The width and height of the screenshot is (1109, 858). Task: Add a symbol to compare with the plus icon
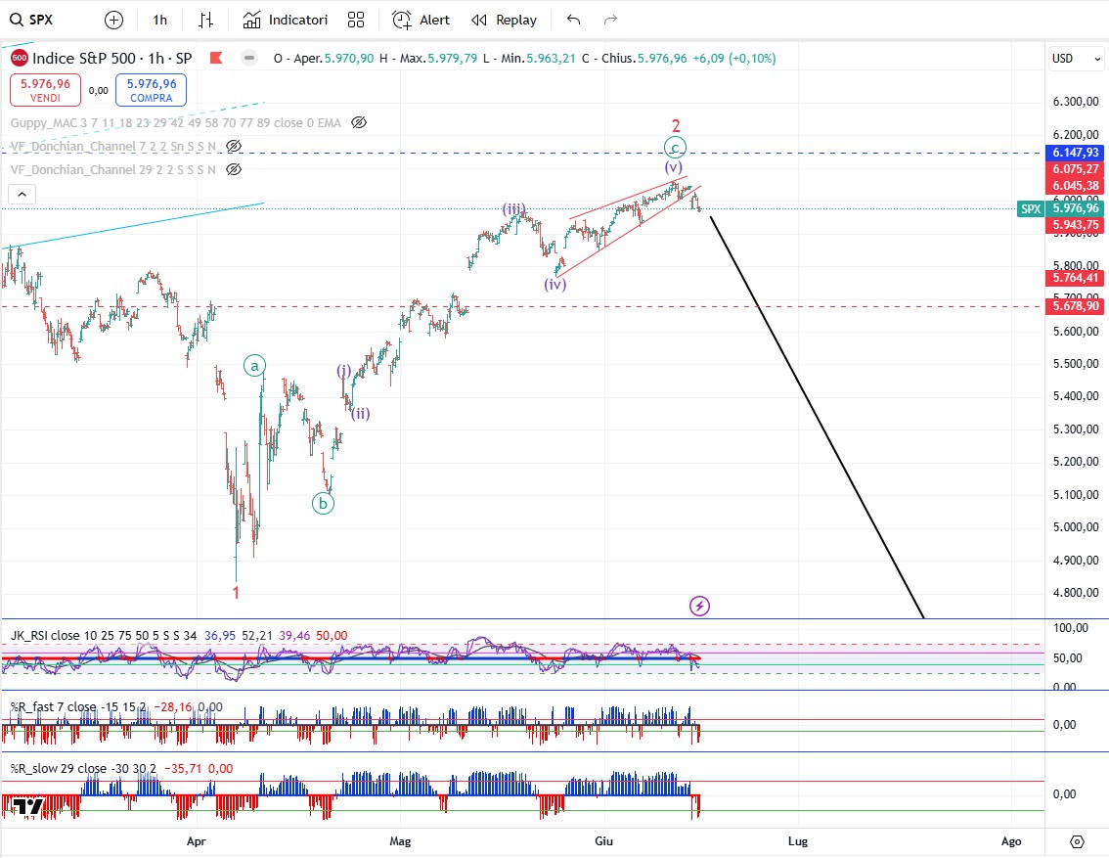click(x=113, y=20)
